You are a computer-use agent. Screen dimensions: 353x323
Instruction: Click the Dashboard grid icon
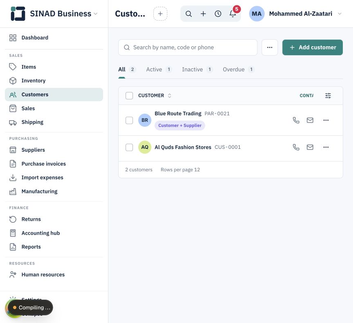point(13,38)
